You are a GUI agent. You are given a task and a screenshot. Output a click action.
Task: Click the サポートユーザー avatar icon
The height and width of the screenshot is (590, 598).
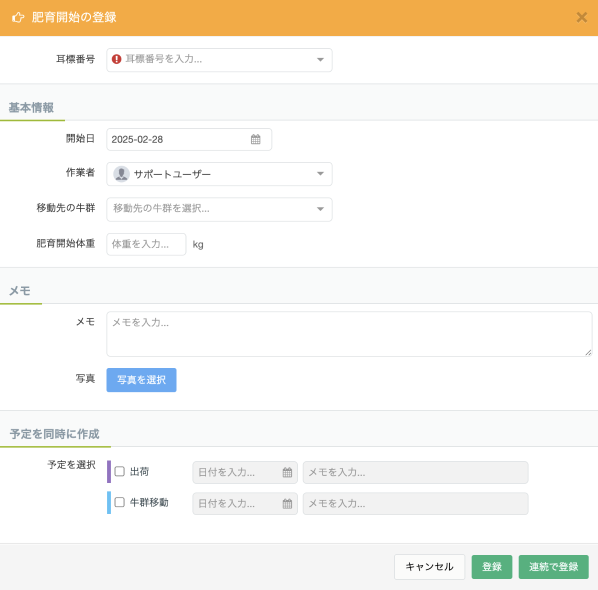(x=121, y=174)
